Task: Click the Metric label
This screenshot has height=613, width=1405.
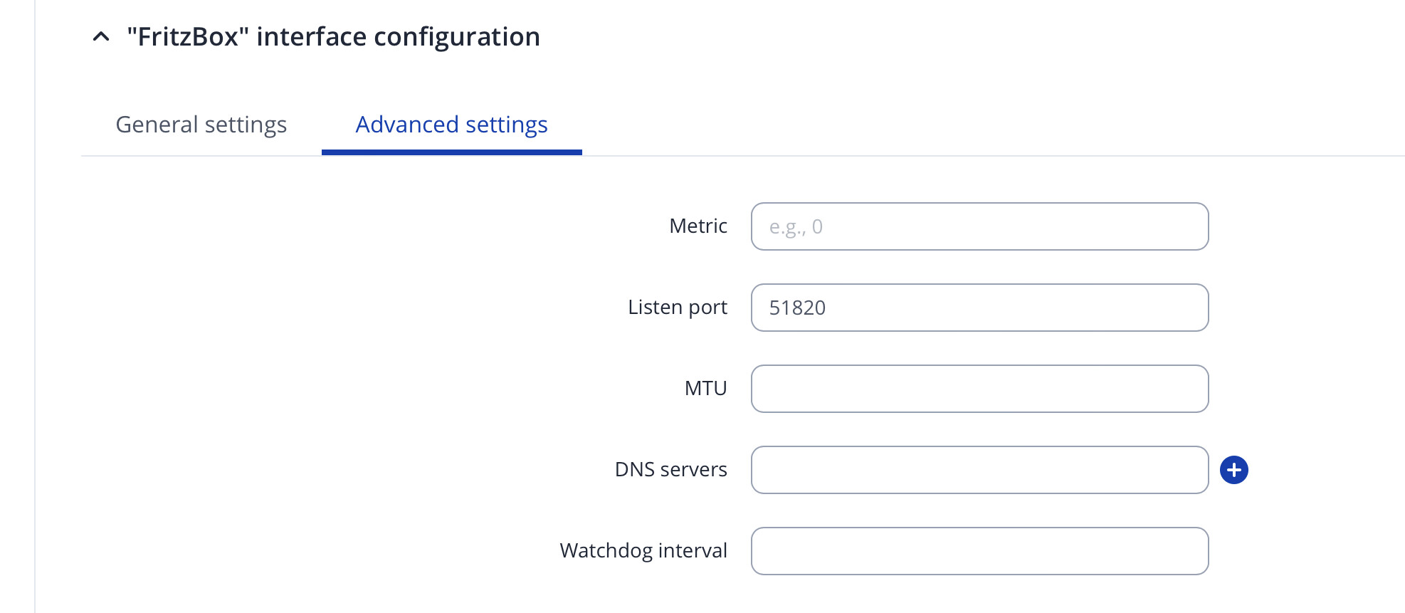Action: click(698, 226)
